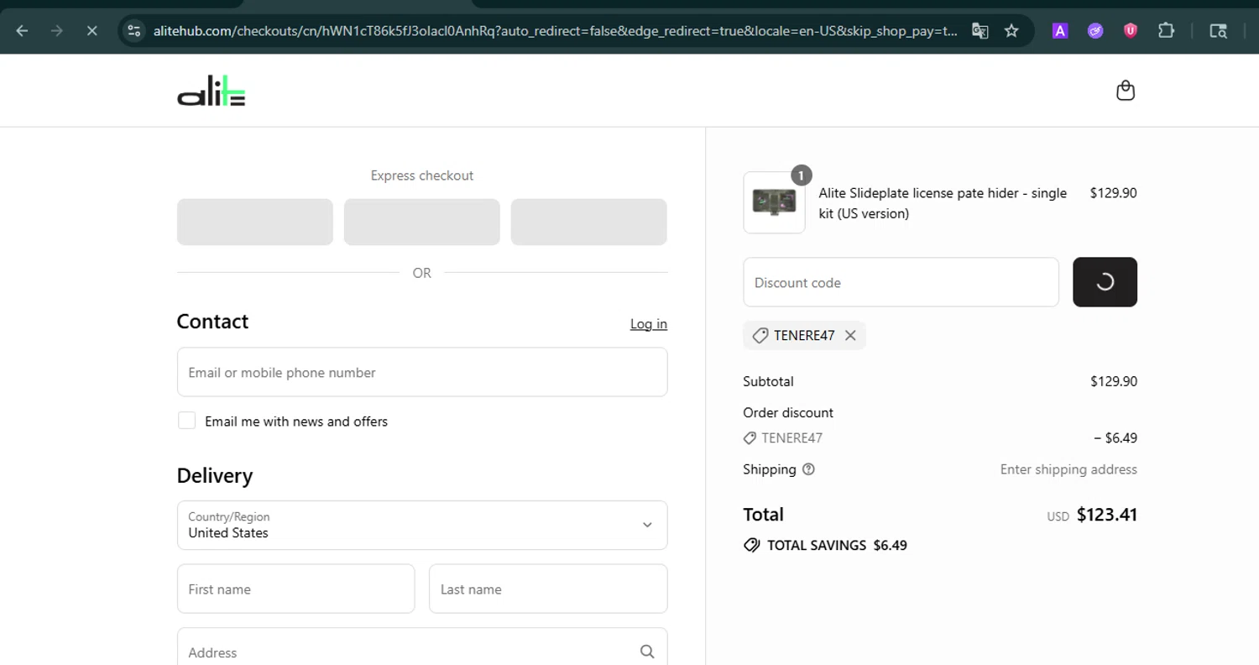Click the Order discount label
The image size is (1259, 665).
tap(788, 413)
